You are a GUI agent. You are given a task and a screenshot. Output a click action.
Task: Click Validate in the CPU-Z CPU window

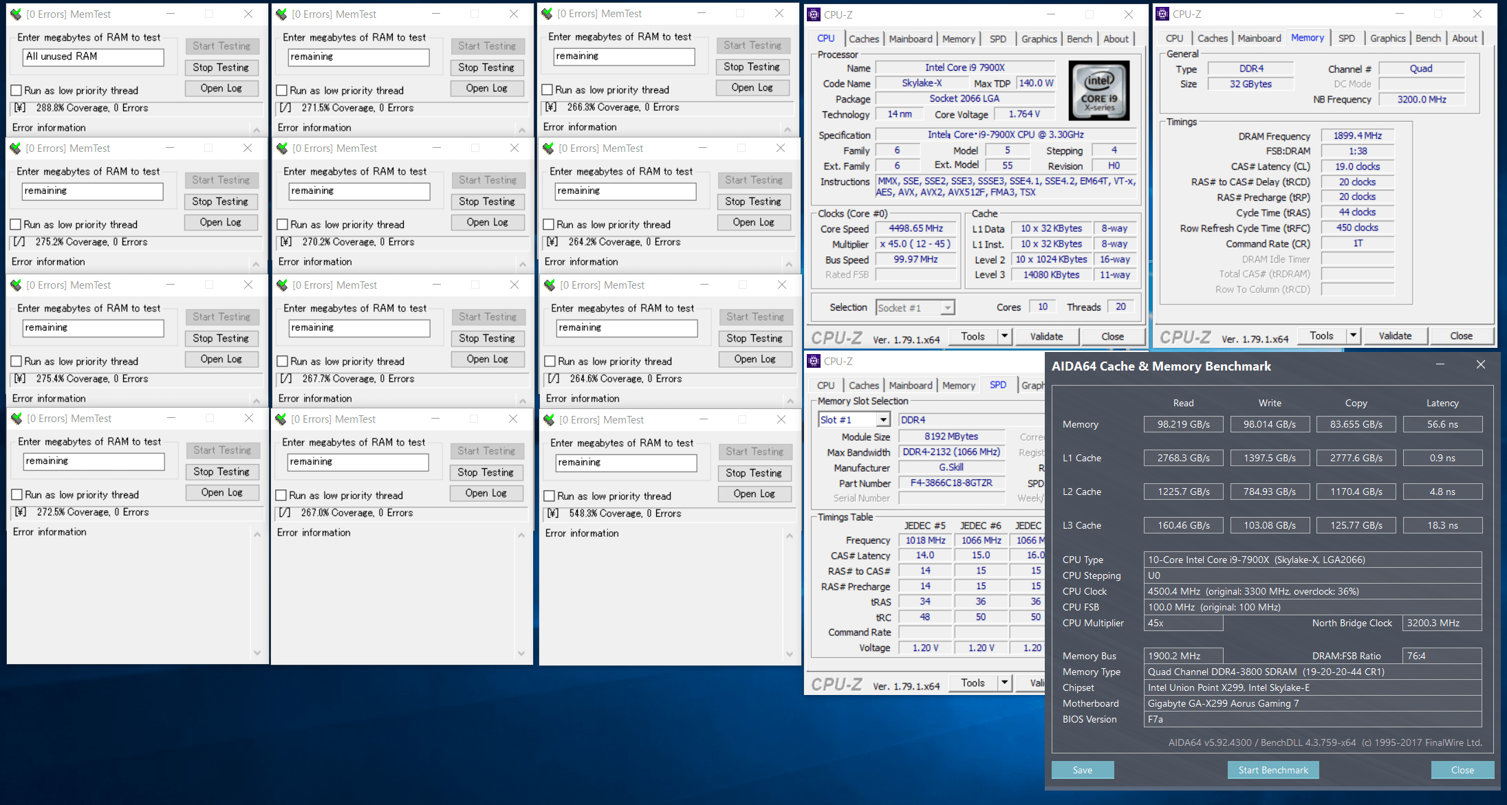[1046, 336]
